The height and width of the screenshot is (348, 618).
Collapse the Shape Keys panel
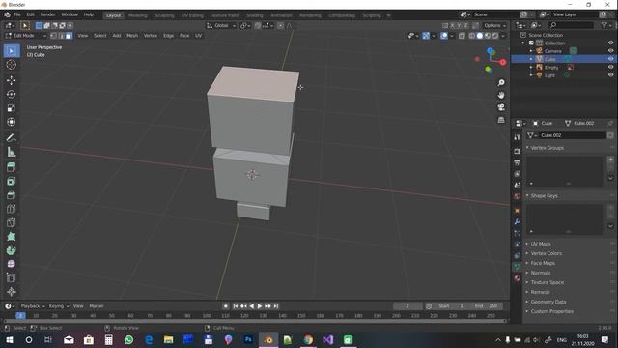click(x=544, y=196)
